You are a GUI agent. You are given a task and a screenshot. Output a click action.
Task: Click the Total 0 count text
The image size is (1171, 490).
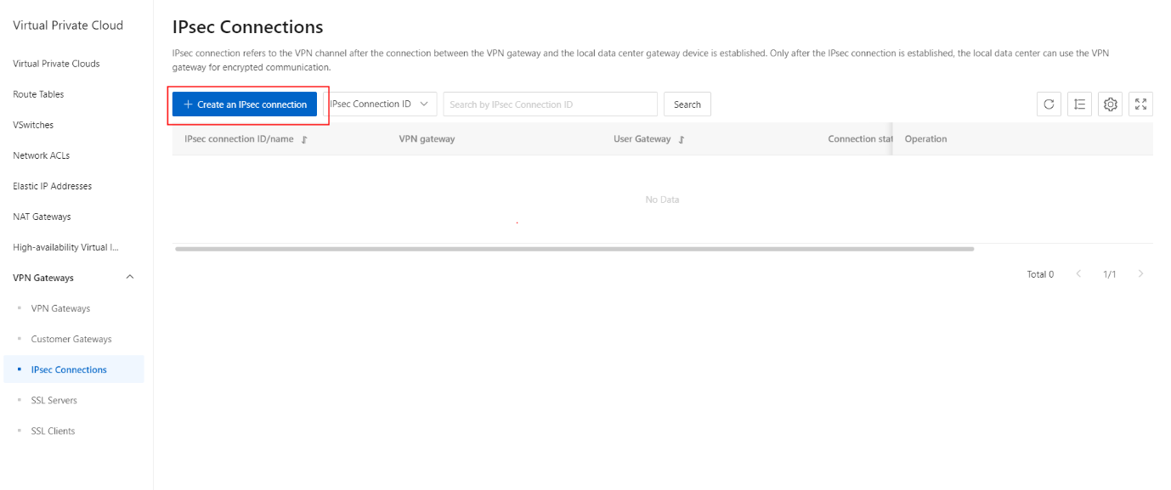(x=1040, y=274)
